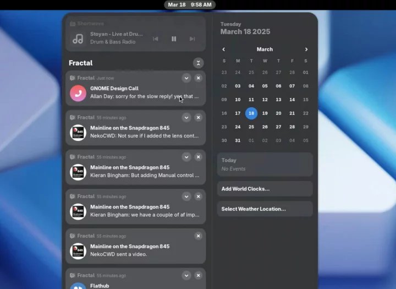The width and height of the screenshot is (396, 289).
Task: Select March 25 in the calendar
Action: point(251,127)
